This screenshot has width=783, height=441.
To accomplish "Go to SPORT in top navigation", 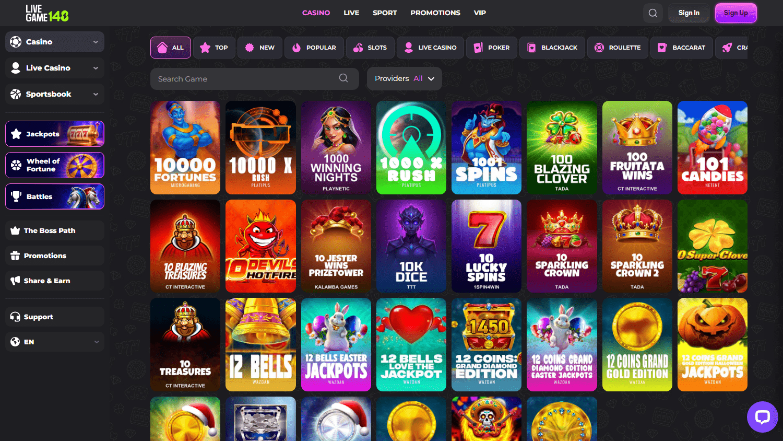I will point(385,13).
